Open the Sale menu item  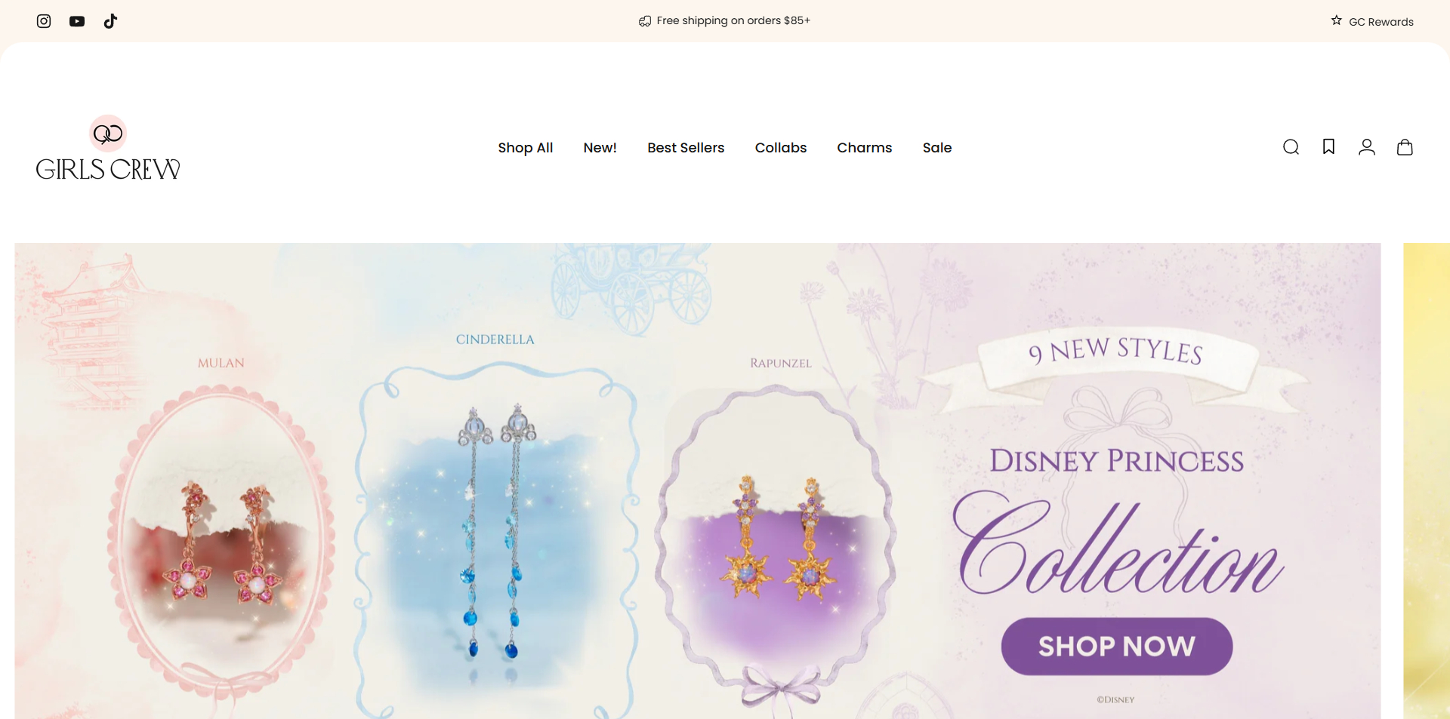point(937,148)
